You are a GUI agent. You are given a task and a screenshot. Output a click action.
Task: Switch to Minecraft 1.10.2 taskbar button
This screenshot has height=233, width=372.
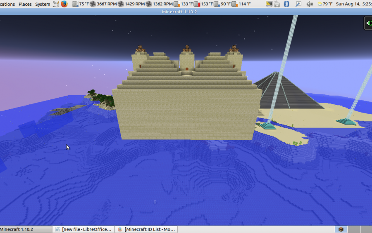(x=26, y=229)
